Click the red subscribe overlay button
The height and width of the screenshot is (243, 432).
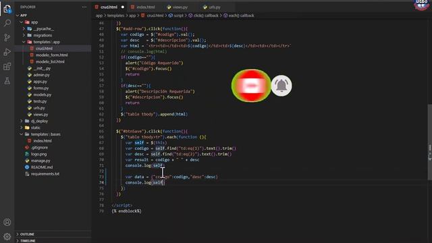[x=251, y=86]
